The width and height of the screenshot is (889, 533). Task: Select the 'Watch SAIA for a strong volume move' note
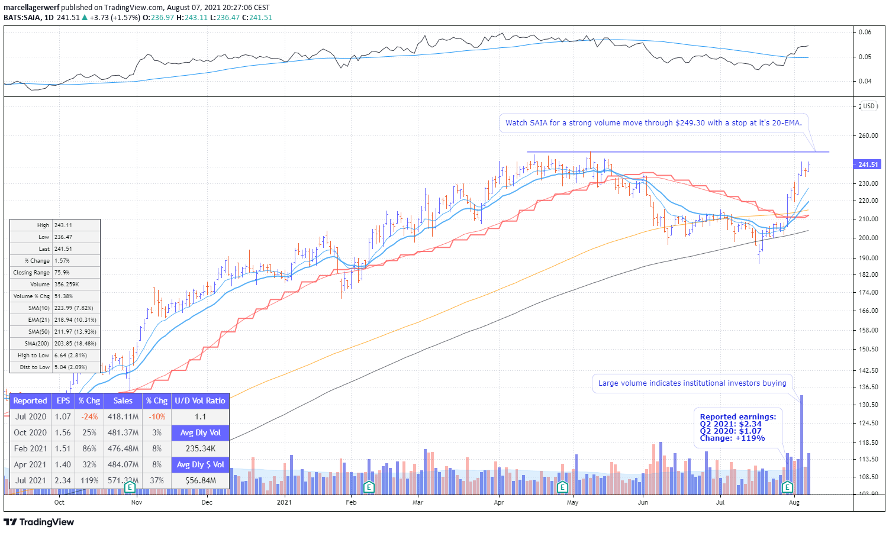click(x=653, y=123)
